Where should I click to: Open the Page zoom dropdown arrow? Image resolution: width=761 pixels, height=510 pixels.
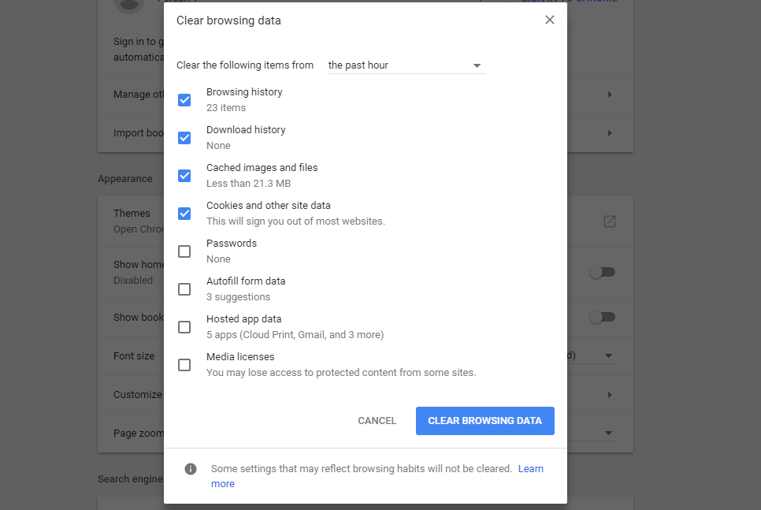click(608, 433)
